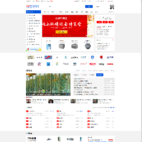Click the blue search button in header

(x=89, y=7)
